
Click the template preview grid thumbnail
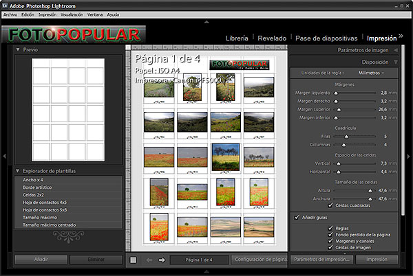point(68,110)
